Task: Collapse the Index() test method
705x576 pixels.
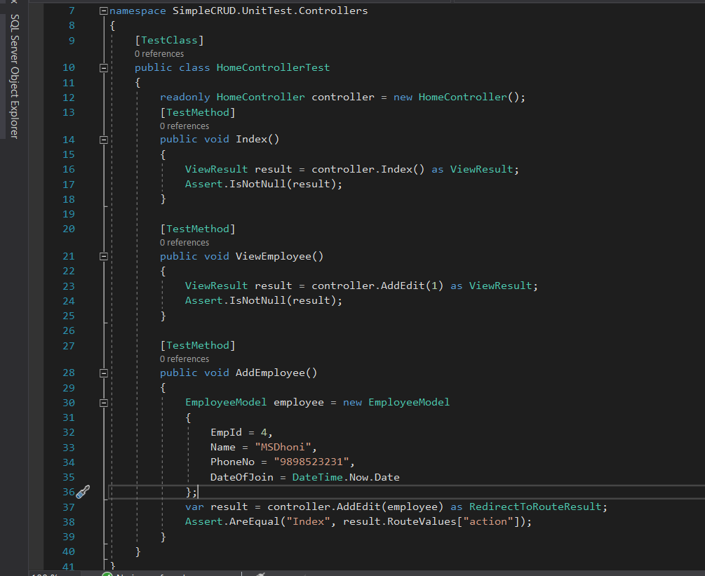Action: pyautogui.click(x=104, y=140)
